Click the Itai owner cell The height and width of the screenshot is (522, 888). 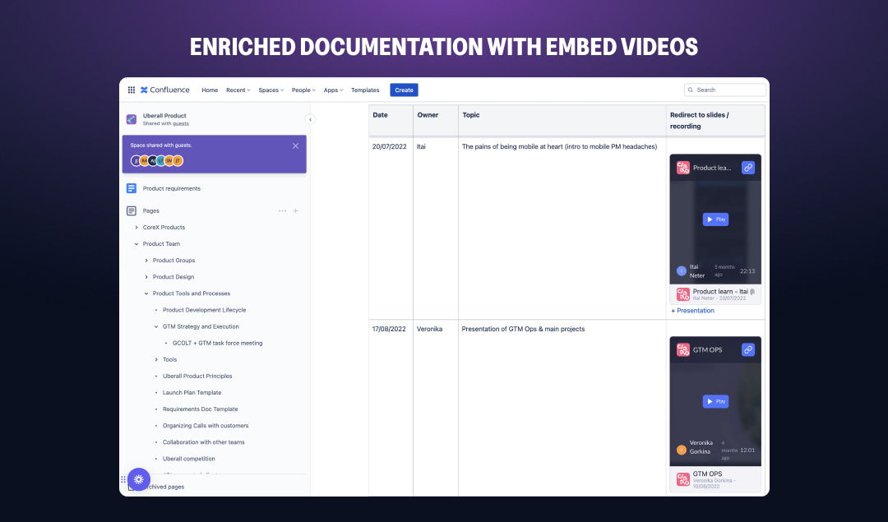pyautogui.click(x=421, y=146)
